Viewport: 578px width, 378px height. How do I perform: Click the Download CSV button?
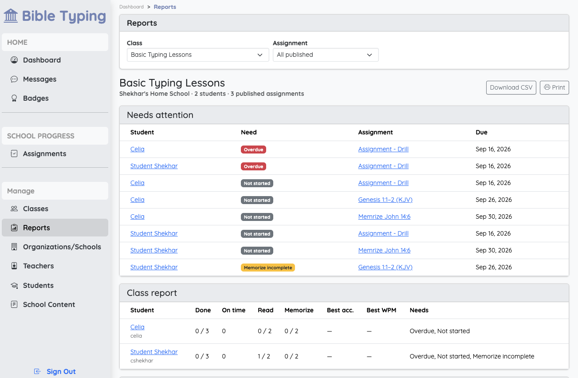(511, 87)
